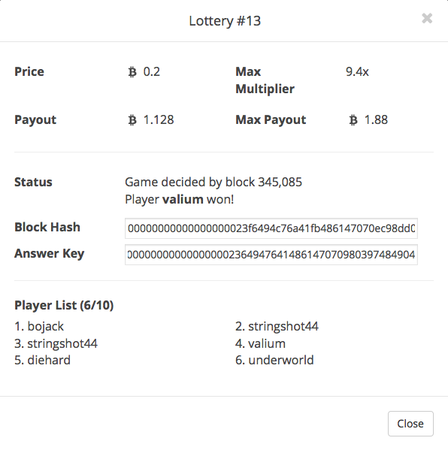This screenshot has height=450, width=448.
Task: Select player 2 stringshot44 in the list
Action: (x=277, y=326)
